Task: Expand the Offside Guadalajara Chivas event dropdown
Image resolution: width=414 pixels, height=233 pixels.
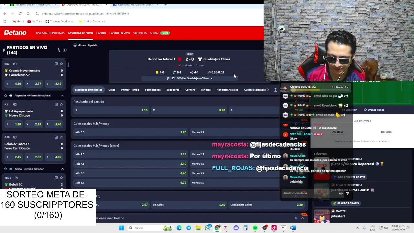Action: [x=212, y=78]
